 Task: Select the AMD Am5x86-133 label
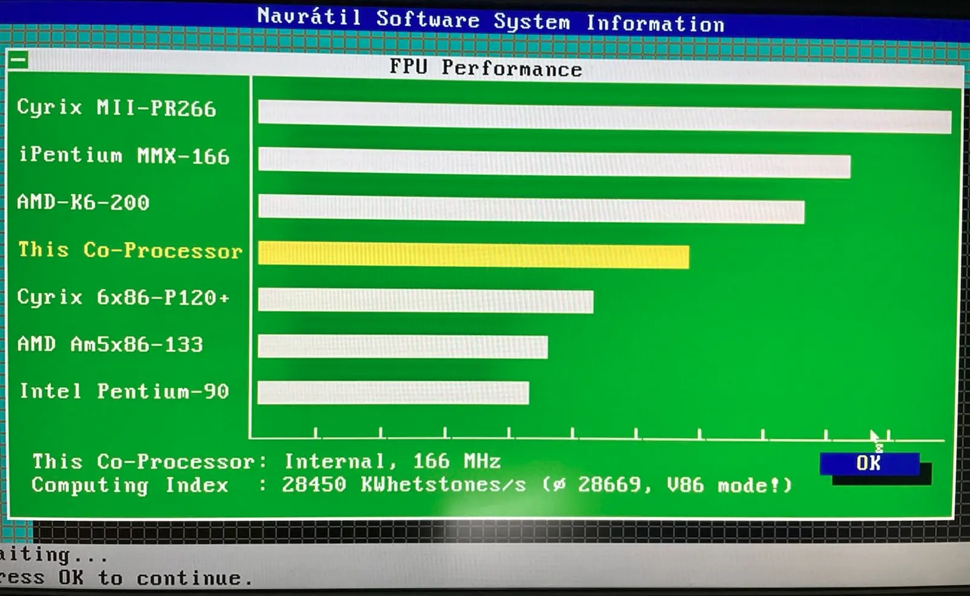pos(110,344)
